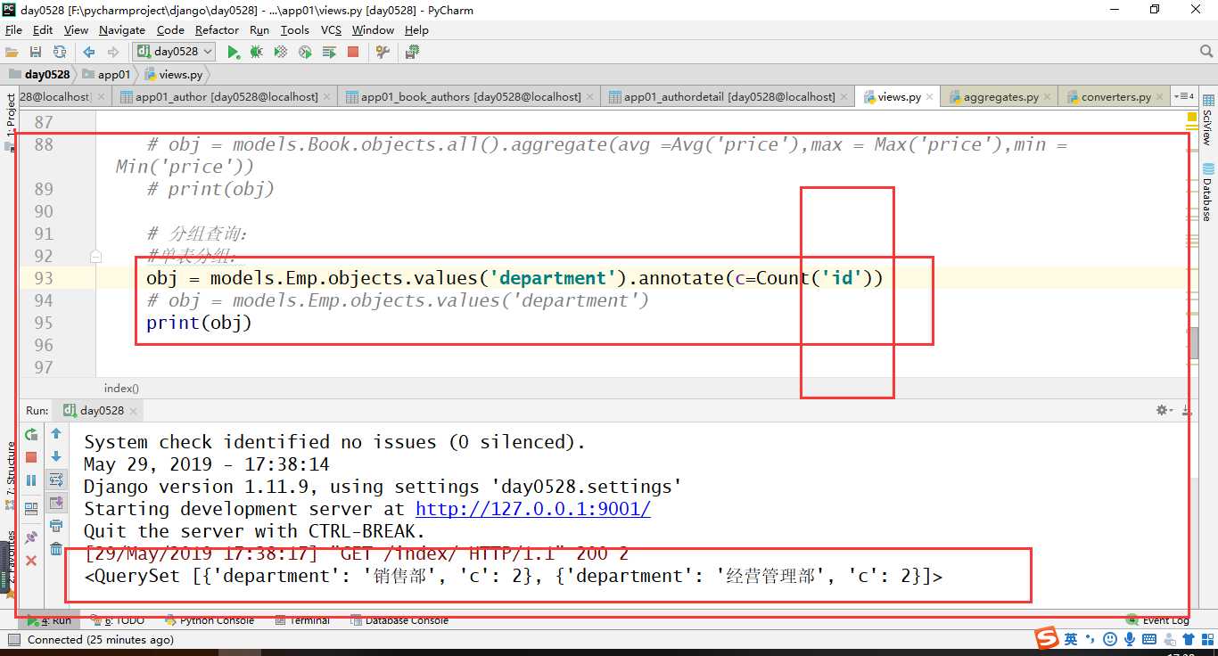
Task: Hide the Run panel with the hide arrow icon
Action: (1187, 410)
